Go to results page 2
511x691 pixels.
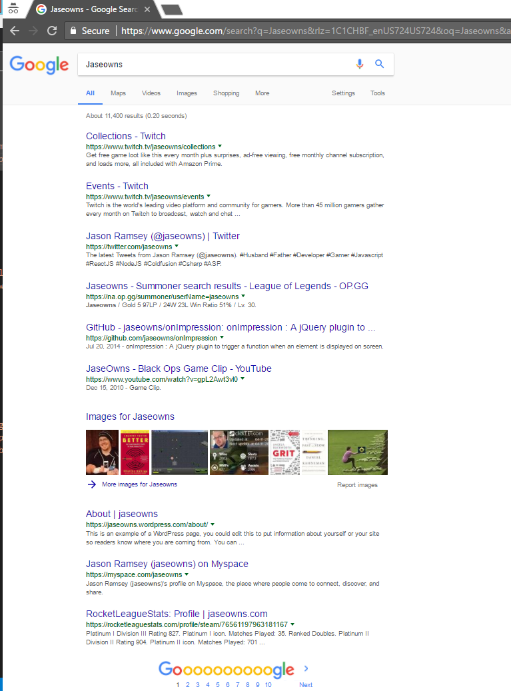point(188,685)
